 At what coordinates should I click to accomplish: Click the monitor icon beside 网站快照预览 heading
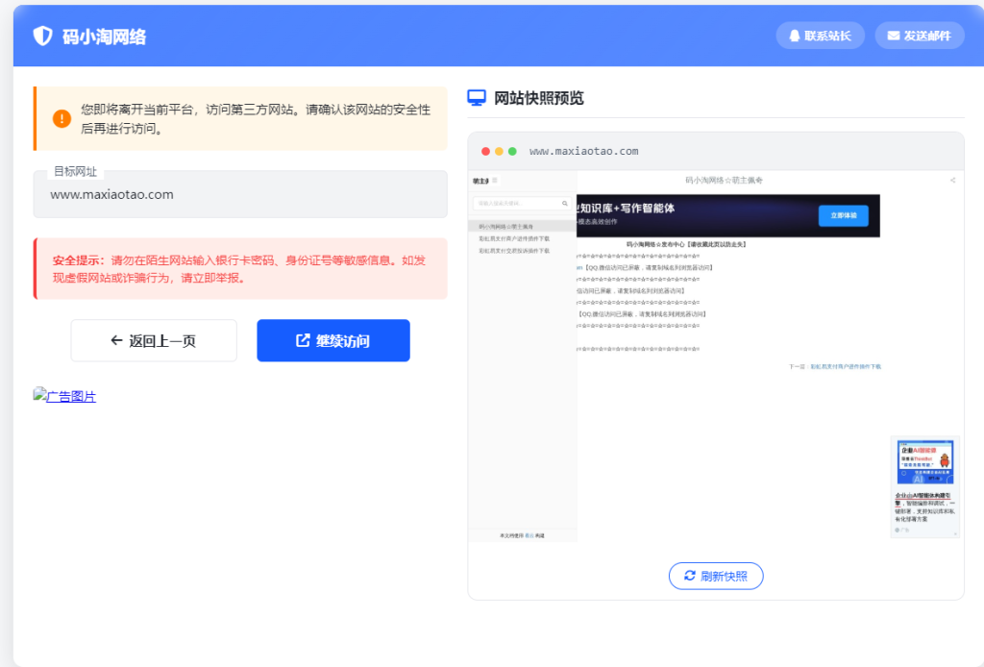479,96
